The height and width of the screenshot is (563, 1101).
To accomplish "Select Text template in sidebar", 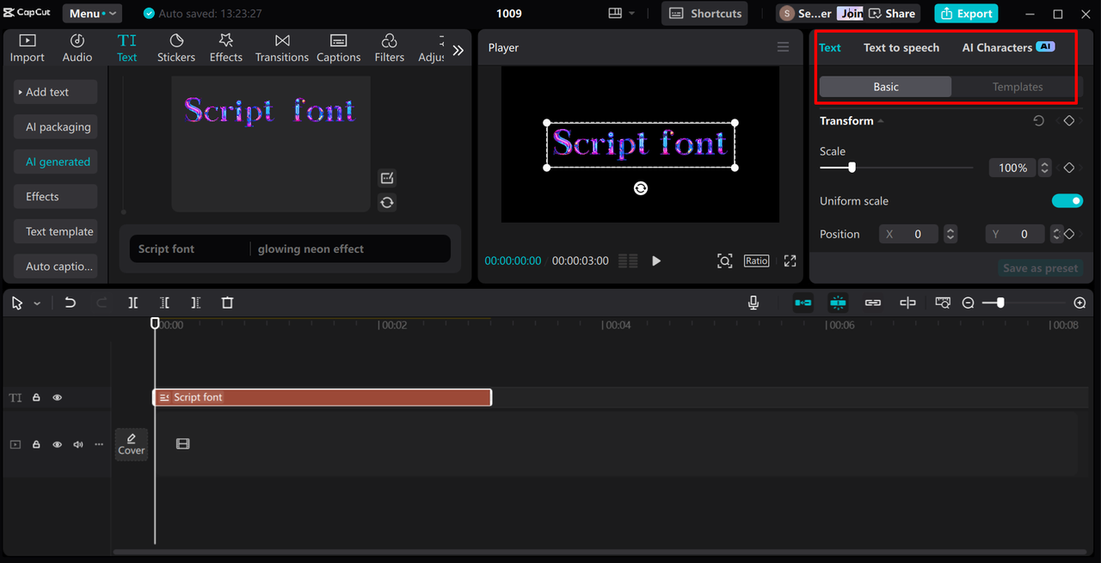I will [x=55, y=231].
